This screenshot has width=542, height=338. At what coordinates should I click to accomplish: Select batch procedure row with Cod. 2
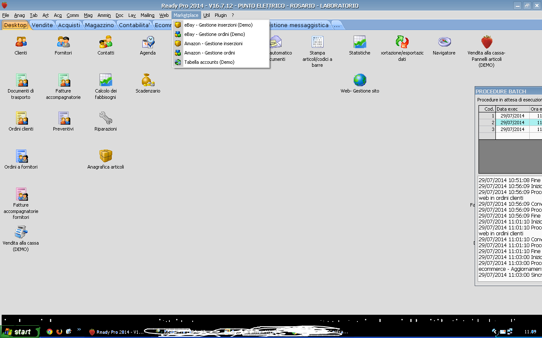click(x=512, y=123)
